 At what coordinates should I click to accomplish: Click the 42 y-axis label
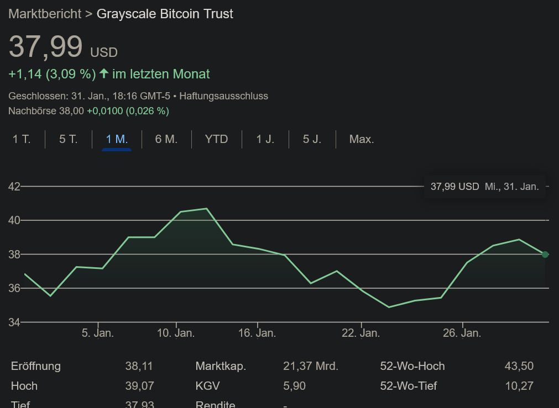(x=14, y=187)
